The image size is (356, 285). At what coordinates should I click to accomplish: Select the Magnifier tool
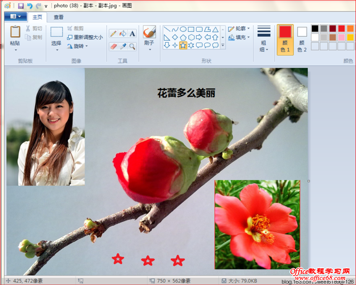[x=132, y=46]
